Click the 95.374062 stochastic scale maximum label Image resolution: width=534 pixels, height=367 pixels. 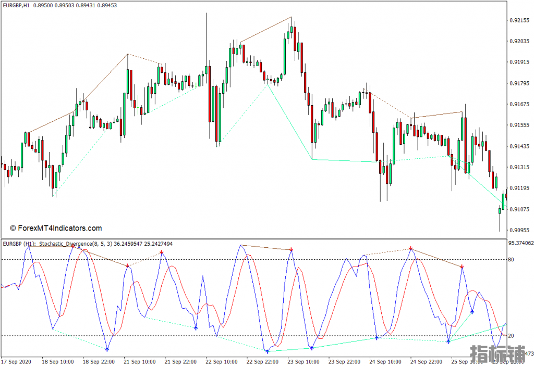pyautogui.click(x=521, y=243)
